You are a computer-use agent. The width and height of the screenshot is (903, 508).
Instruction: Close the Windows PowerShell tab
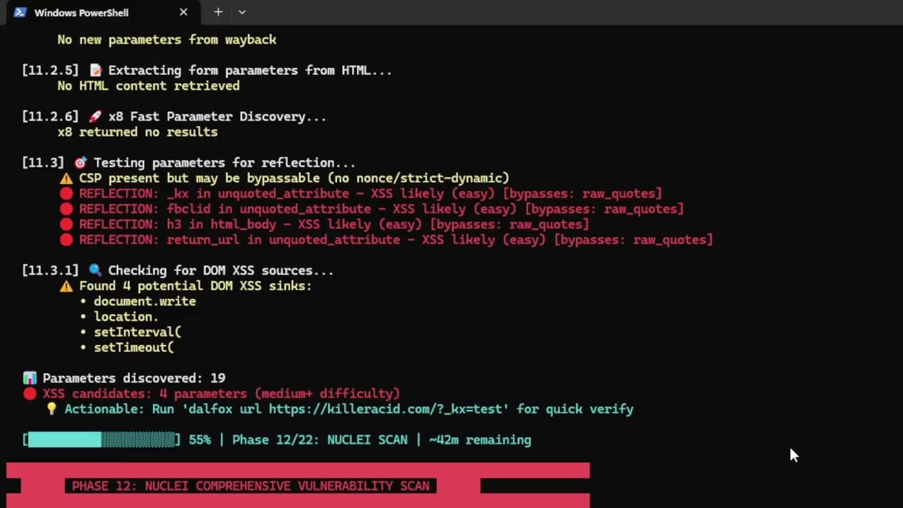[183, 12]
